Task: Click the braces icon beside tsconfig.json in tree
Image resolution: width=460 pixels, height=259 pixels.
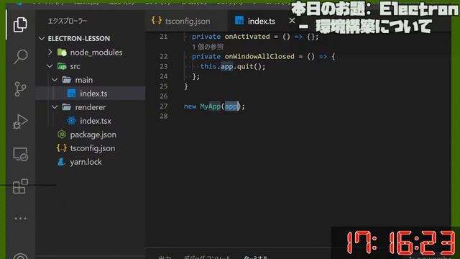Action: coord(62,148)
